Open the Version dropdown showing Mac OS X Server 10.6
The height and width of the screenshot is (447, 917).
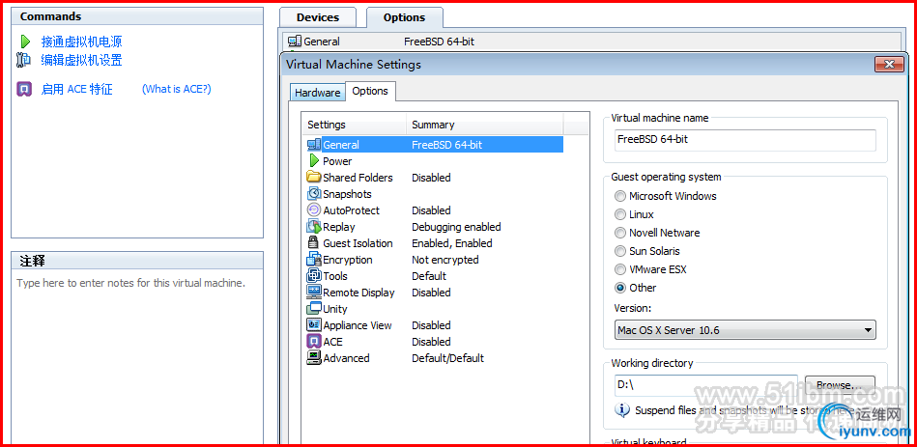pos(745,330)
